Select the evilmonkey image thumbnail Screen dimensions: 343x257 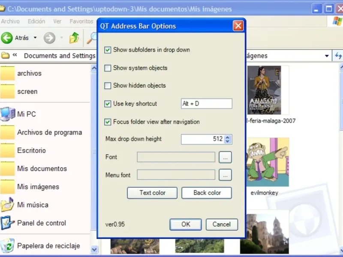(x=268, y=162)
